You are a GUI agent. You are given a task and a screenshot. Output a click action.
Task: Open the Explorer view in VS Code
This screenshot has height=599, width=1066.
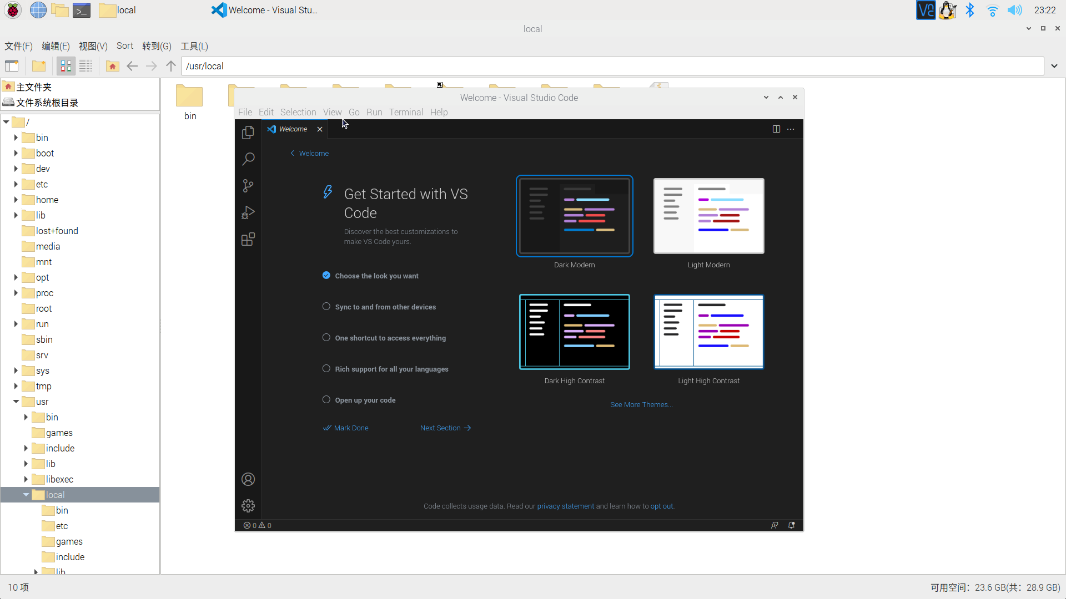(x=248, y=133)
